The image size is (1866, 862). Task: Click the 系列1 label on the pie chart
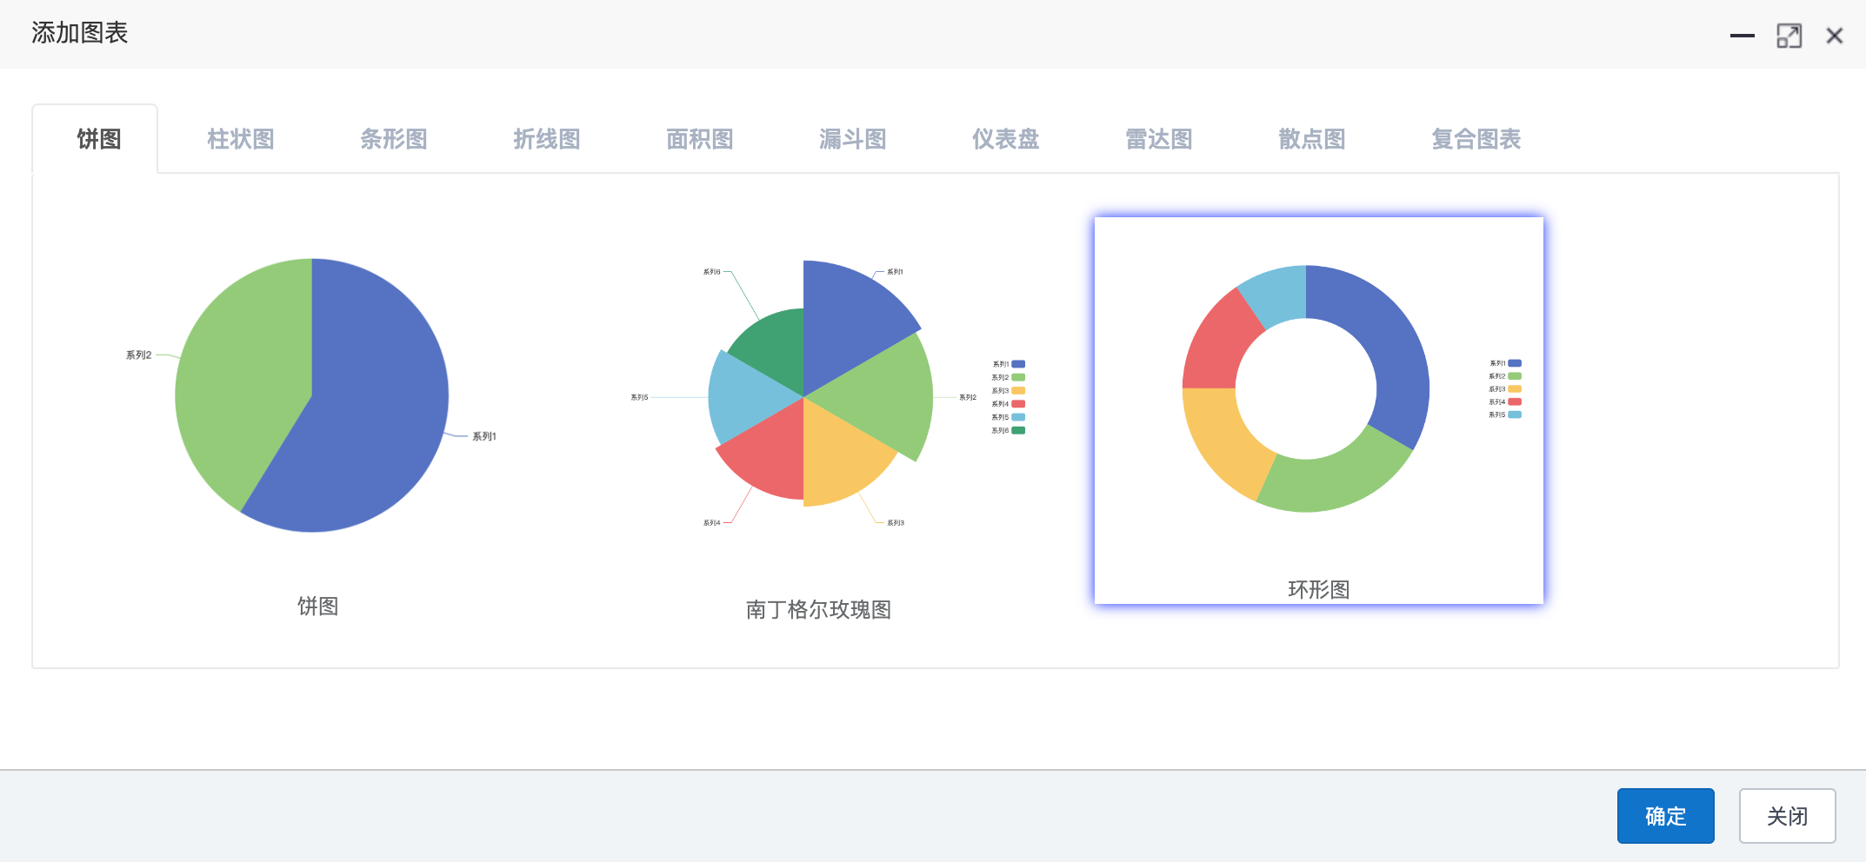484,436
